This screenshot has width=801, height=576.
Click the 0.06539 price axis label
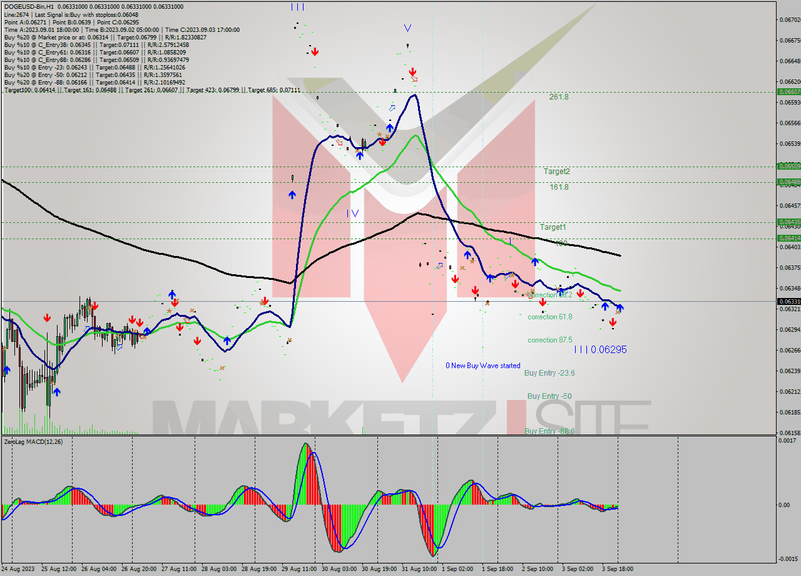pos(789,143)
